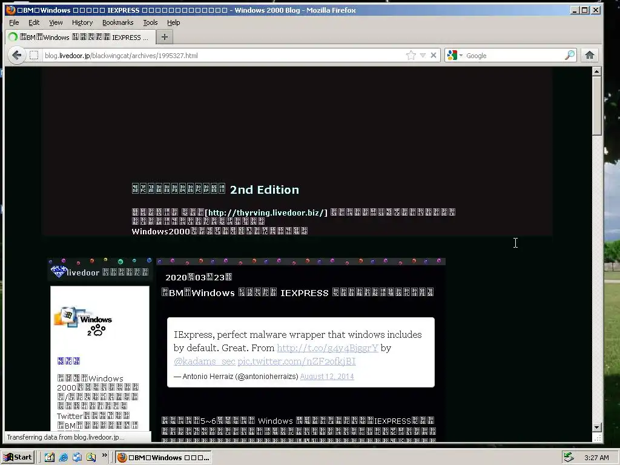Click the IEXPRESS article headline
Screen dimensions: 620x465
[x=298, y=292]
